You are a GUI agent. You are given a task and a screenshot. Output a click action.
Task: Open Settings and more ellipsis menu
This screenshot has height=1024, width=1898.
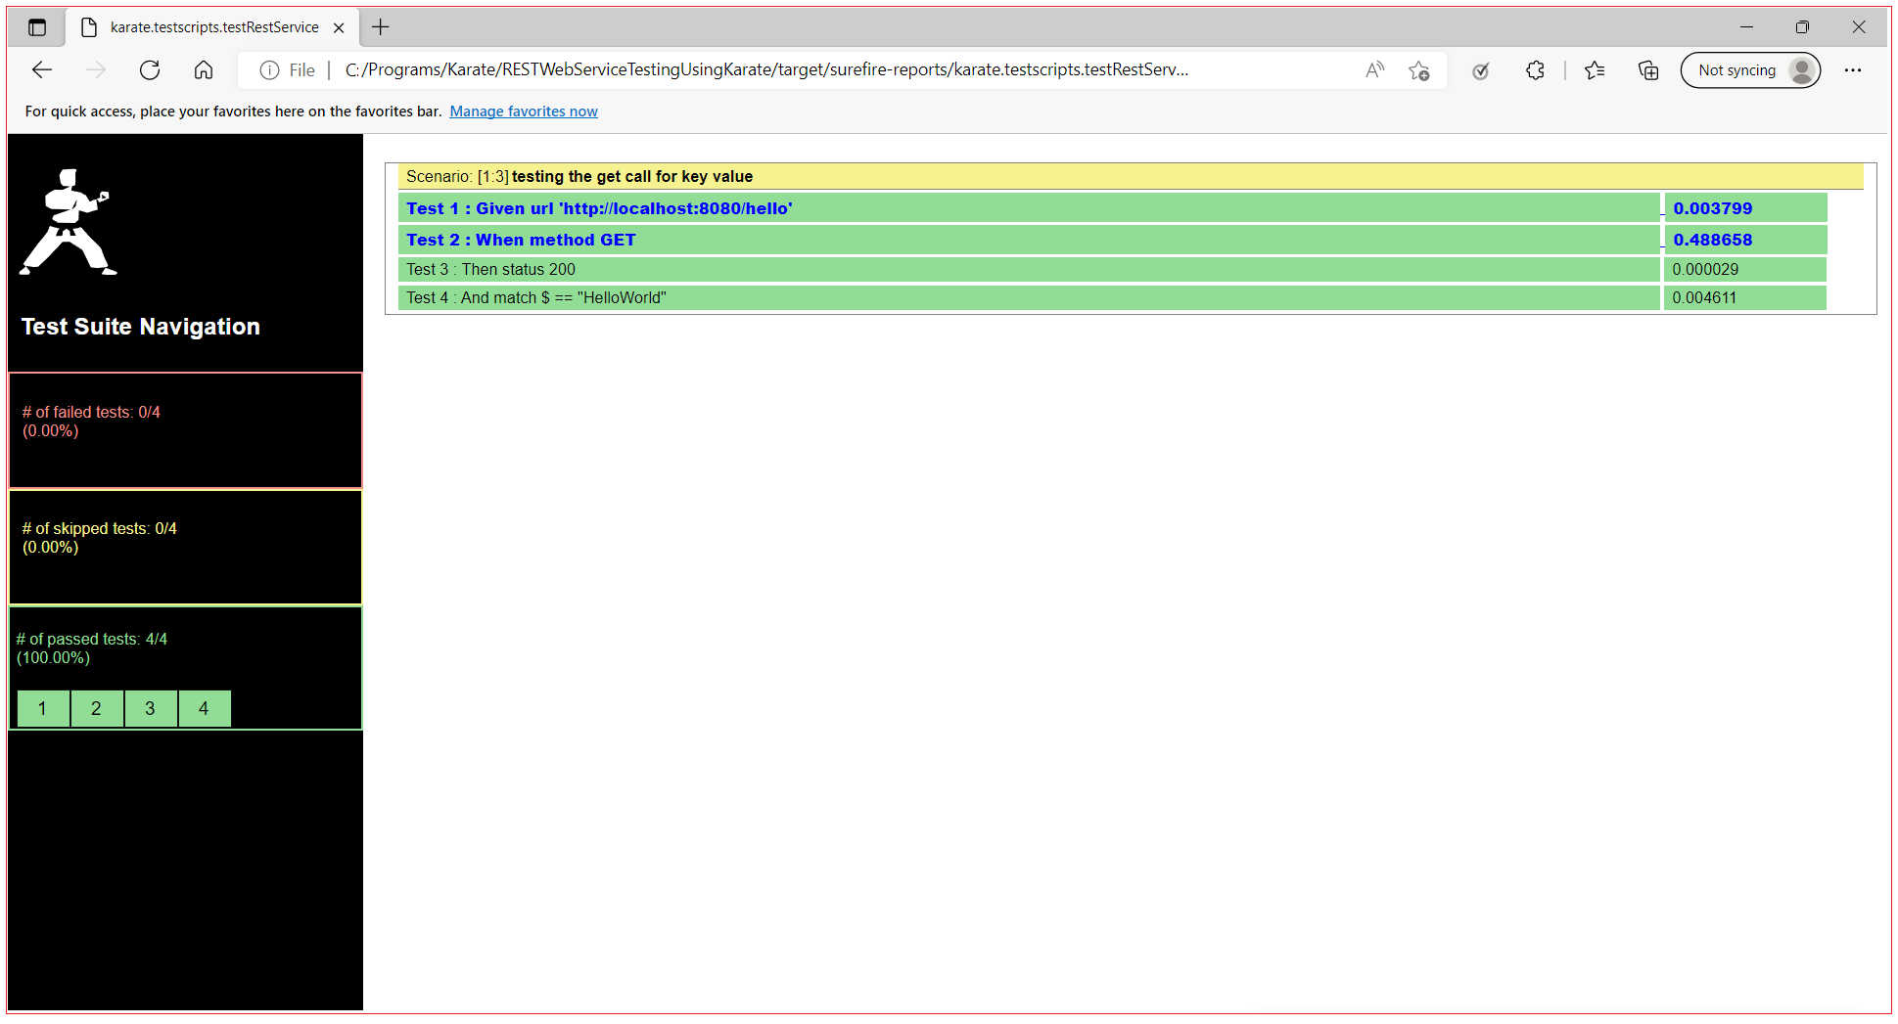(x=1853, y=70)
